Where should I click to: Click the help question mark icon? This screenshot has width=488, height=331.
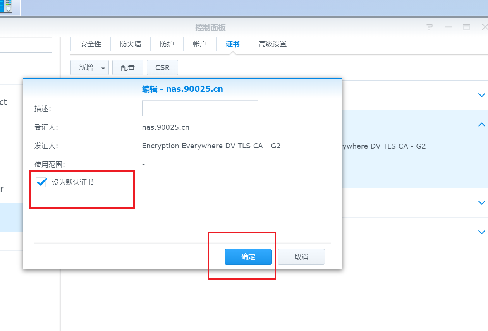(x=430, y=27)
